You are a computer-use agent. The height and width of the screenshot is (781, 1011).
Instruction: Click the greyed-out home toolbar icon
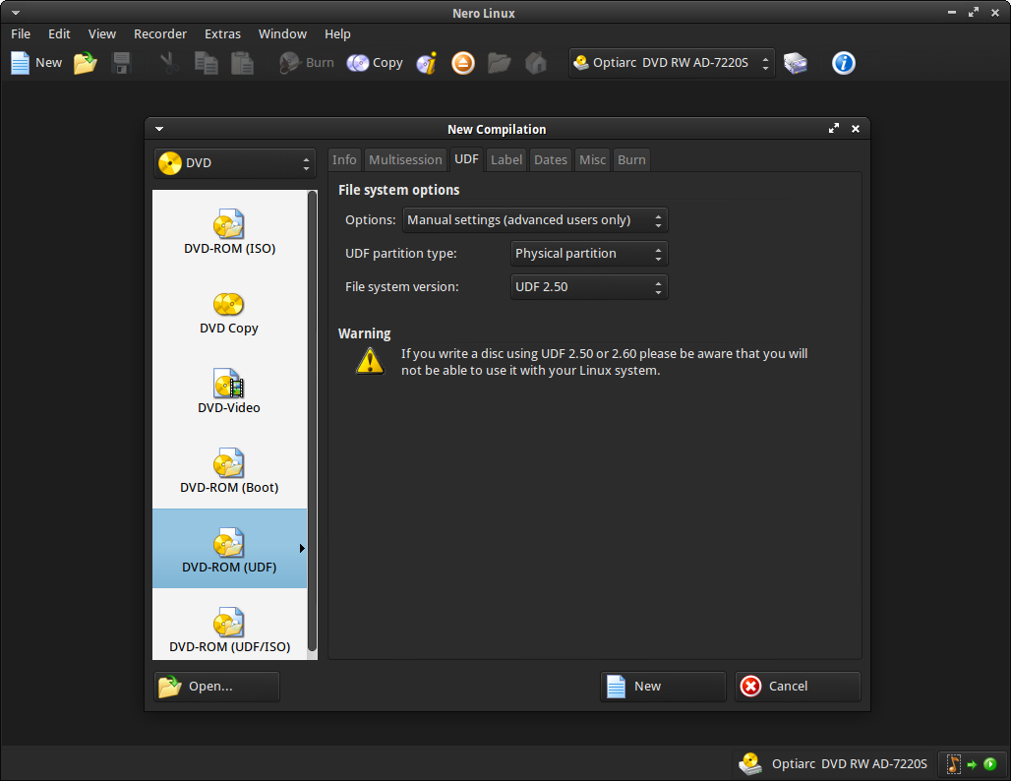point(536,63)
